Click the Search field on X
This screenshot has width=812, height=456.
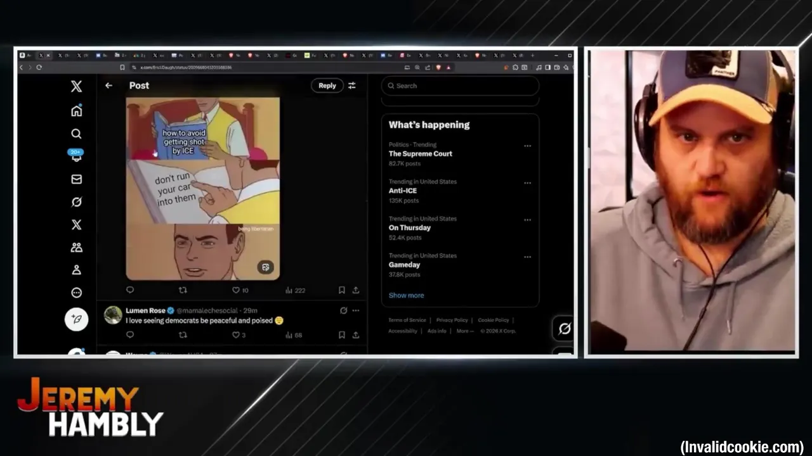[x=461, y=85]
